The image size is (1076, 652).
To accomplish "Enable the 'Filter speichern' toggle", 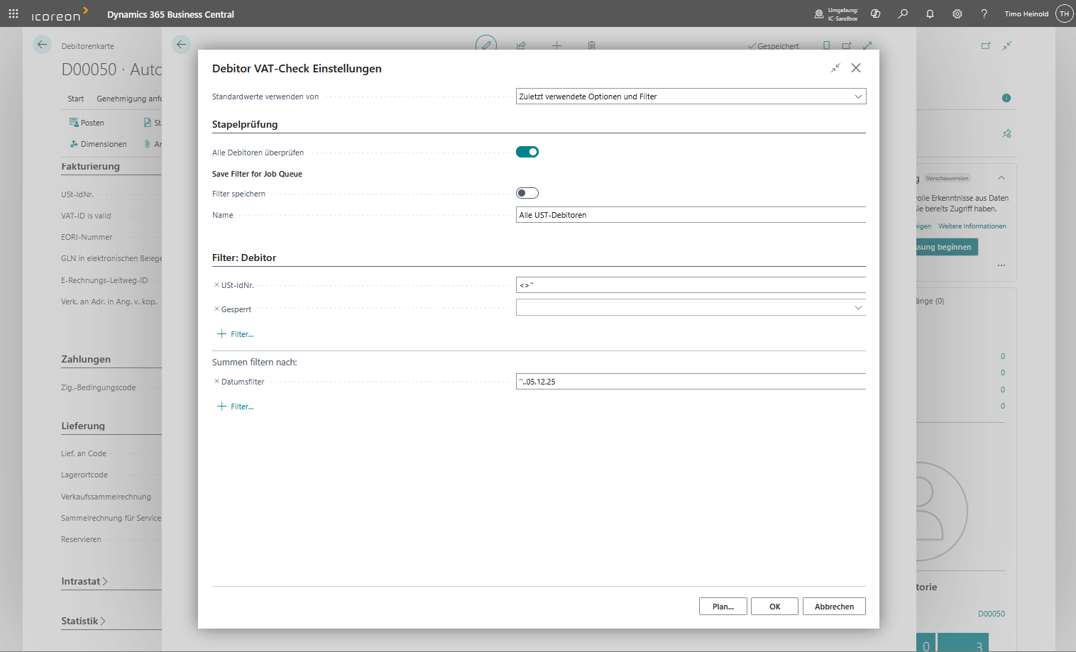I will [527, 193].
